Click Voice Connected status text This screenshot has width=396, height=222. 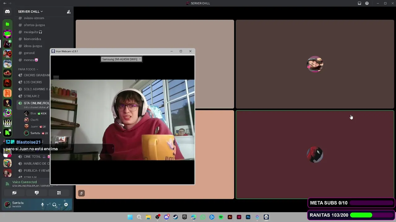(x=24, y=182)
